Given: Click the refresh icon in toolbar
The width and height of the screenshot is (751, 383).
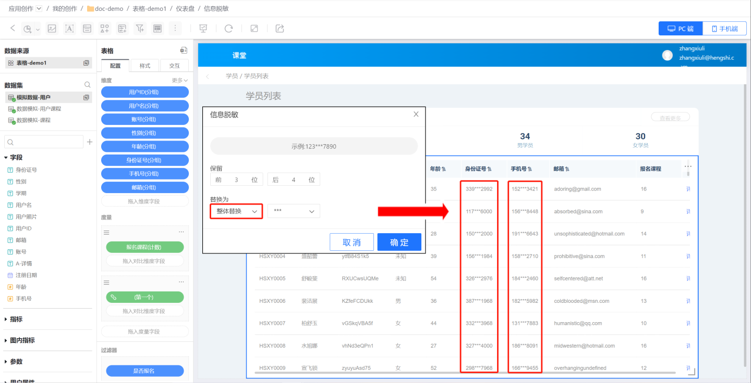Looking at the screenshot, I should pos(228,29).
